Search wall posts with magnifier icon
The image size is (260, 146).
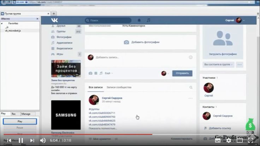click(191, 87)
